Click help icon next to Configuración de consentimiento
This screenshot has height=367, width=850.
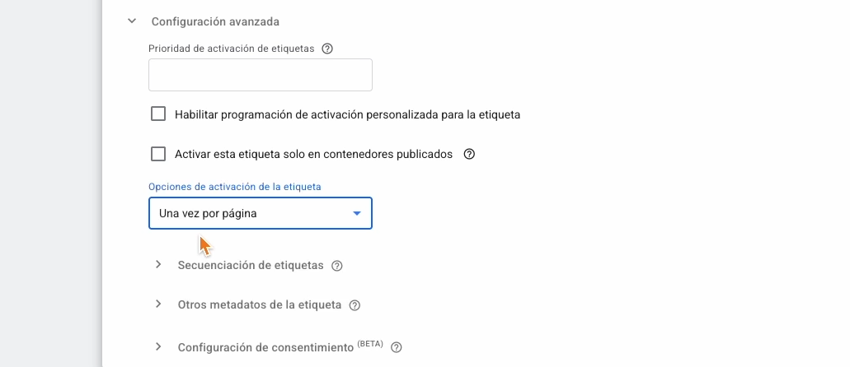(396, 347)
